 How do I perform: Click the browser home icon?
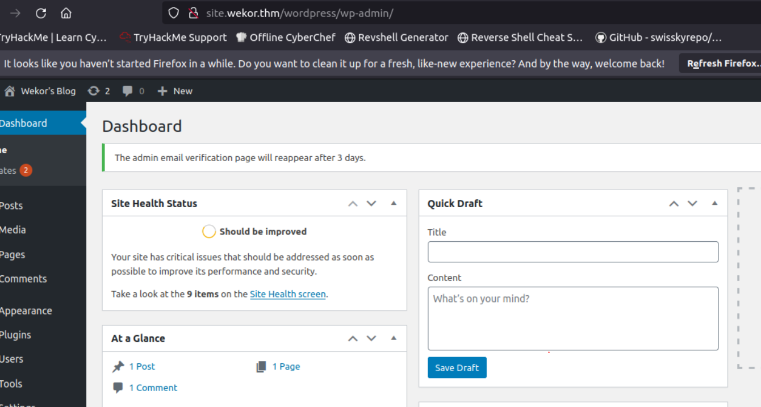66,13
